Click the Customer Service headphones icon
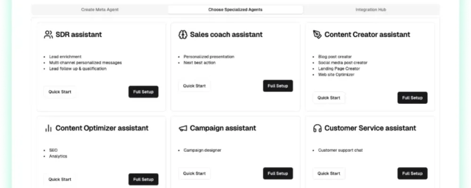Image resolution: width=471 pixels, height=188 pixels. coord(317,128)
